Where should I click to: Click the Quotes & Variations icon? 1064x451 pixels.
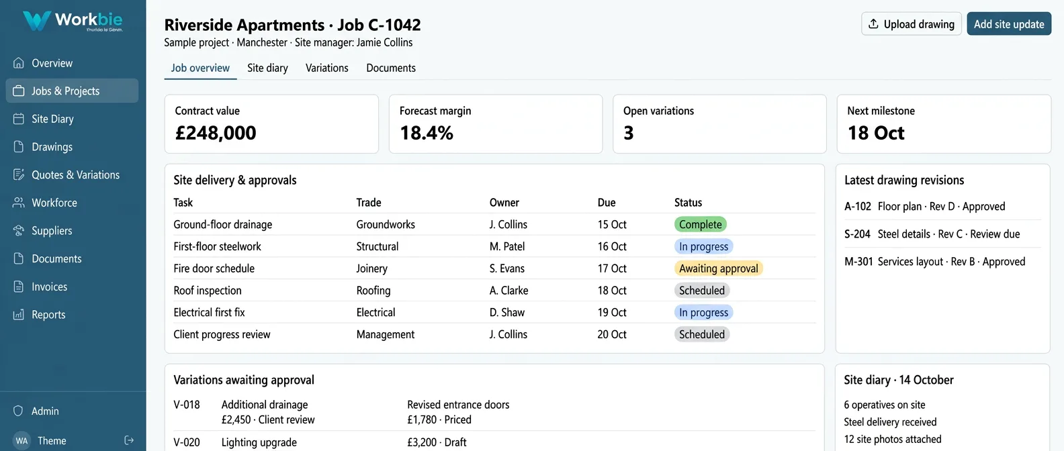point(19,174)
